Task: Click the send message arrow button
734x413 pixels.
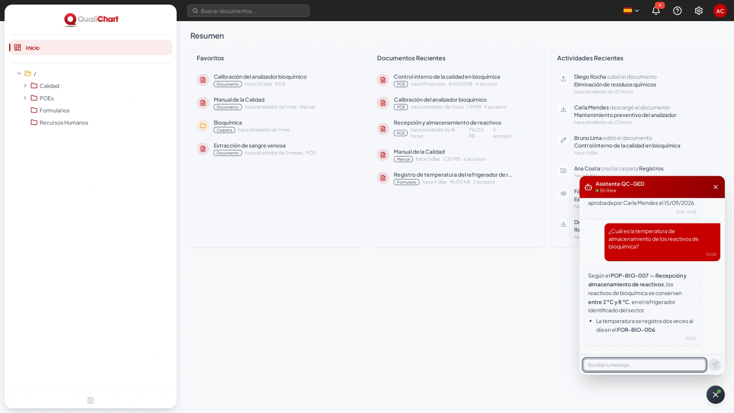Action: pos(715,365)
